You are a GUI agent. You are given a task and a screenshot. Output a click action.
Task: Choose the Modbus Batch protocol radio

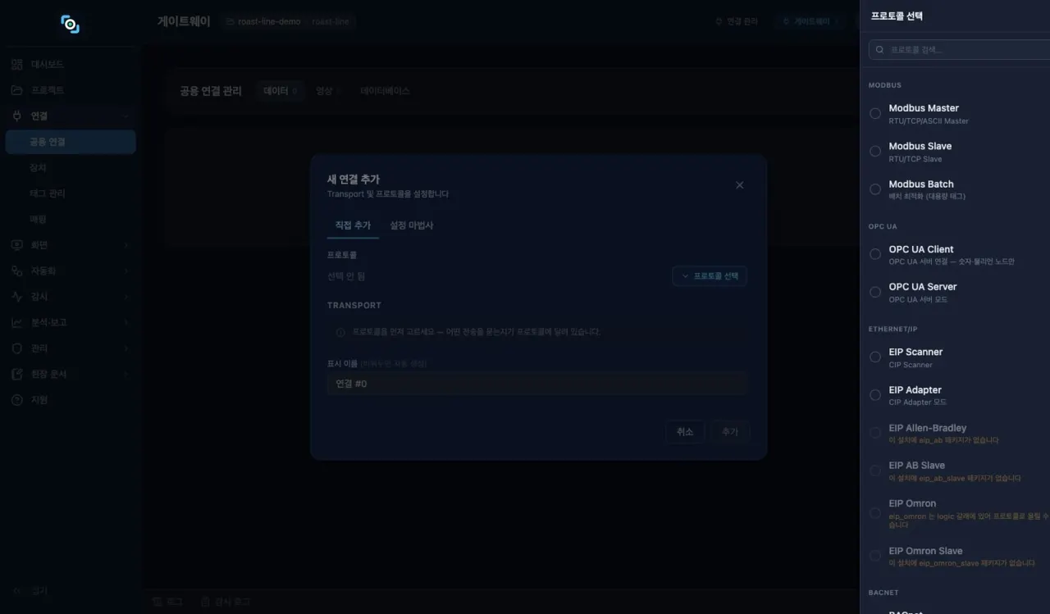[x=875, y=189]
